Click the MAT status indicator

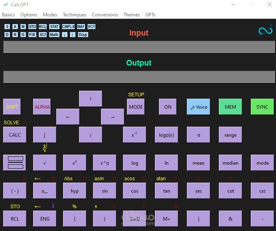[81, 27]
